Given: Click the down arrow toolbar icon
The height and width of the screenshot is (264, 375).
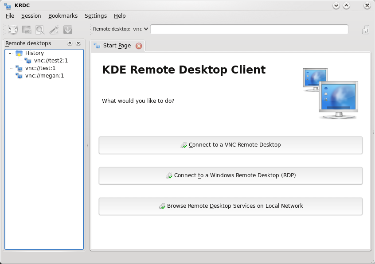Looking at the screenshot, I should [x=68, y=30].
